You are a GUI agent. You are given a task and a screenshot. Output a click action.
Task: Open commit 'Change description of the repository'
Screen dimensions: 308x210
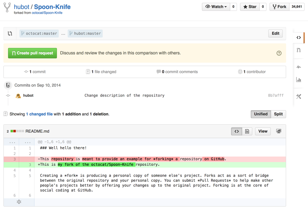coord(124,95)
